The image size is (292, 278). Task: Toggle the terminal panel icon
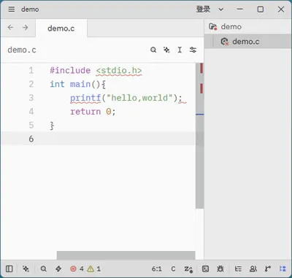pos(206,269)
